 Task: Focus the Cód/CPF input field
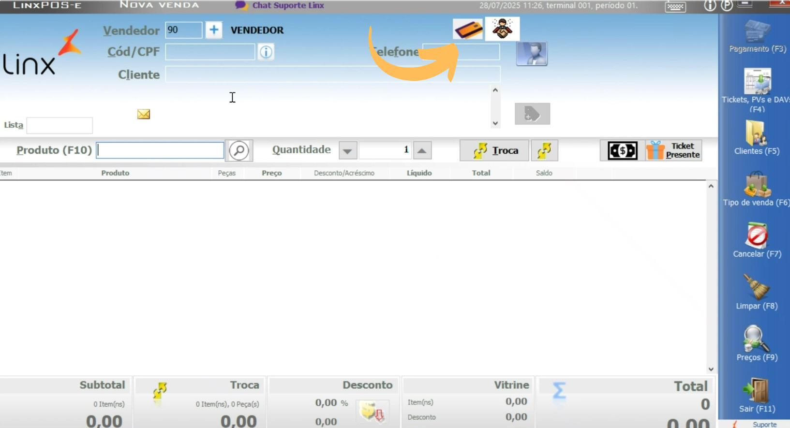210,52
